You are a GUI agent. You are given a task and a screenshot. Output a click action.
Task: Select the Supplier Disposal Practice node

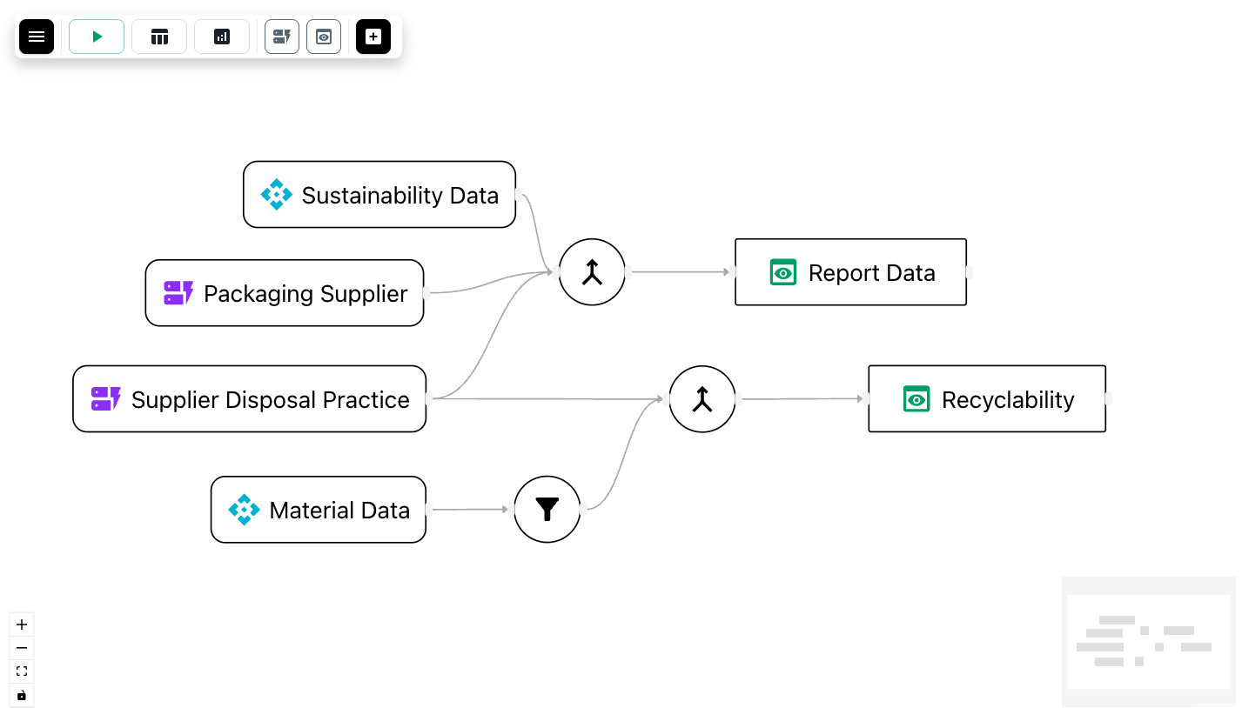(250, 399)
